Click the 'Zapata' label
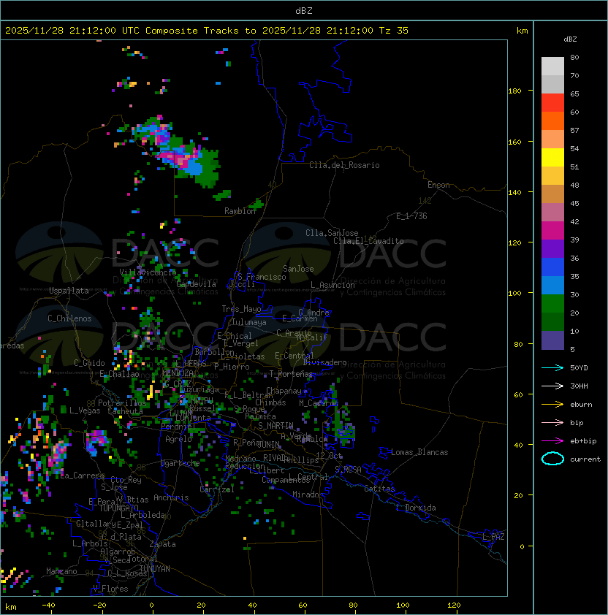Viewport: 608px width, 615px height. pos(162,544)
